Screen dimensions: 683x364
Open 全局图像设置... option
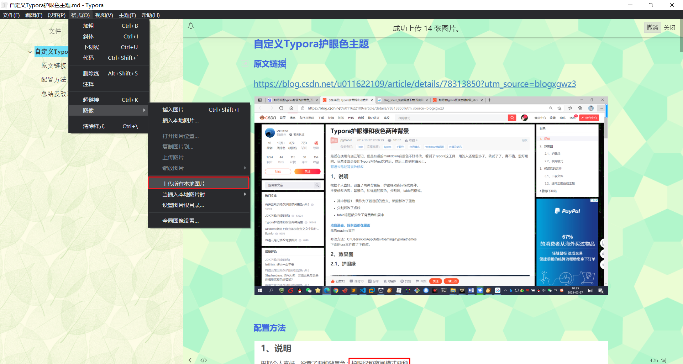199,221
